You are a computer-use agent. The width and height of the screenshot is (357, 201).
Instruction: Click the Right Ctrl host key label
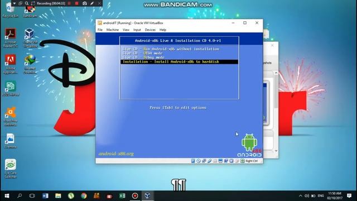252,161
